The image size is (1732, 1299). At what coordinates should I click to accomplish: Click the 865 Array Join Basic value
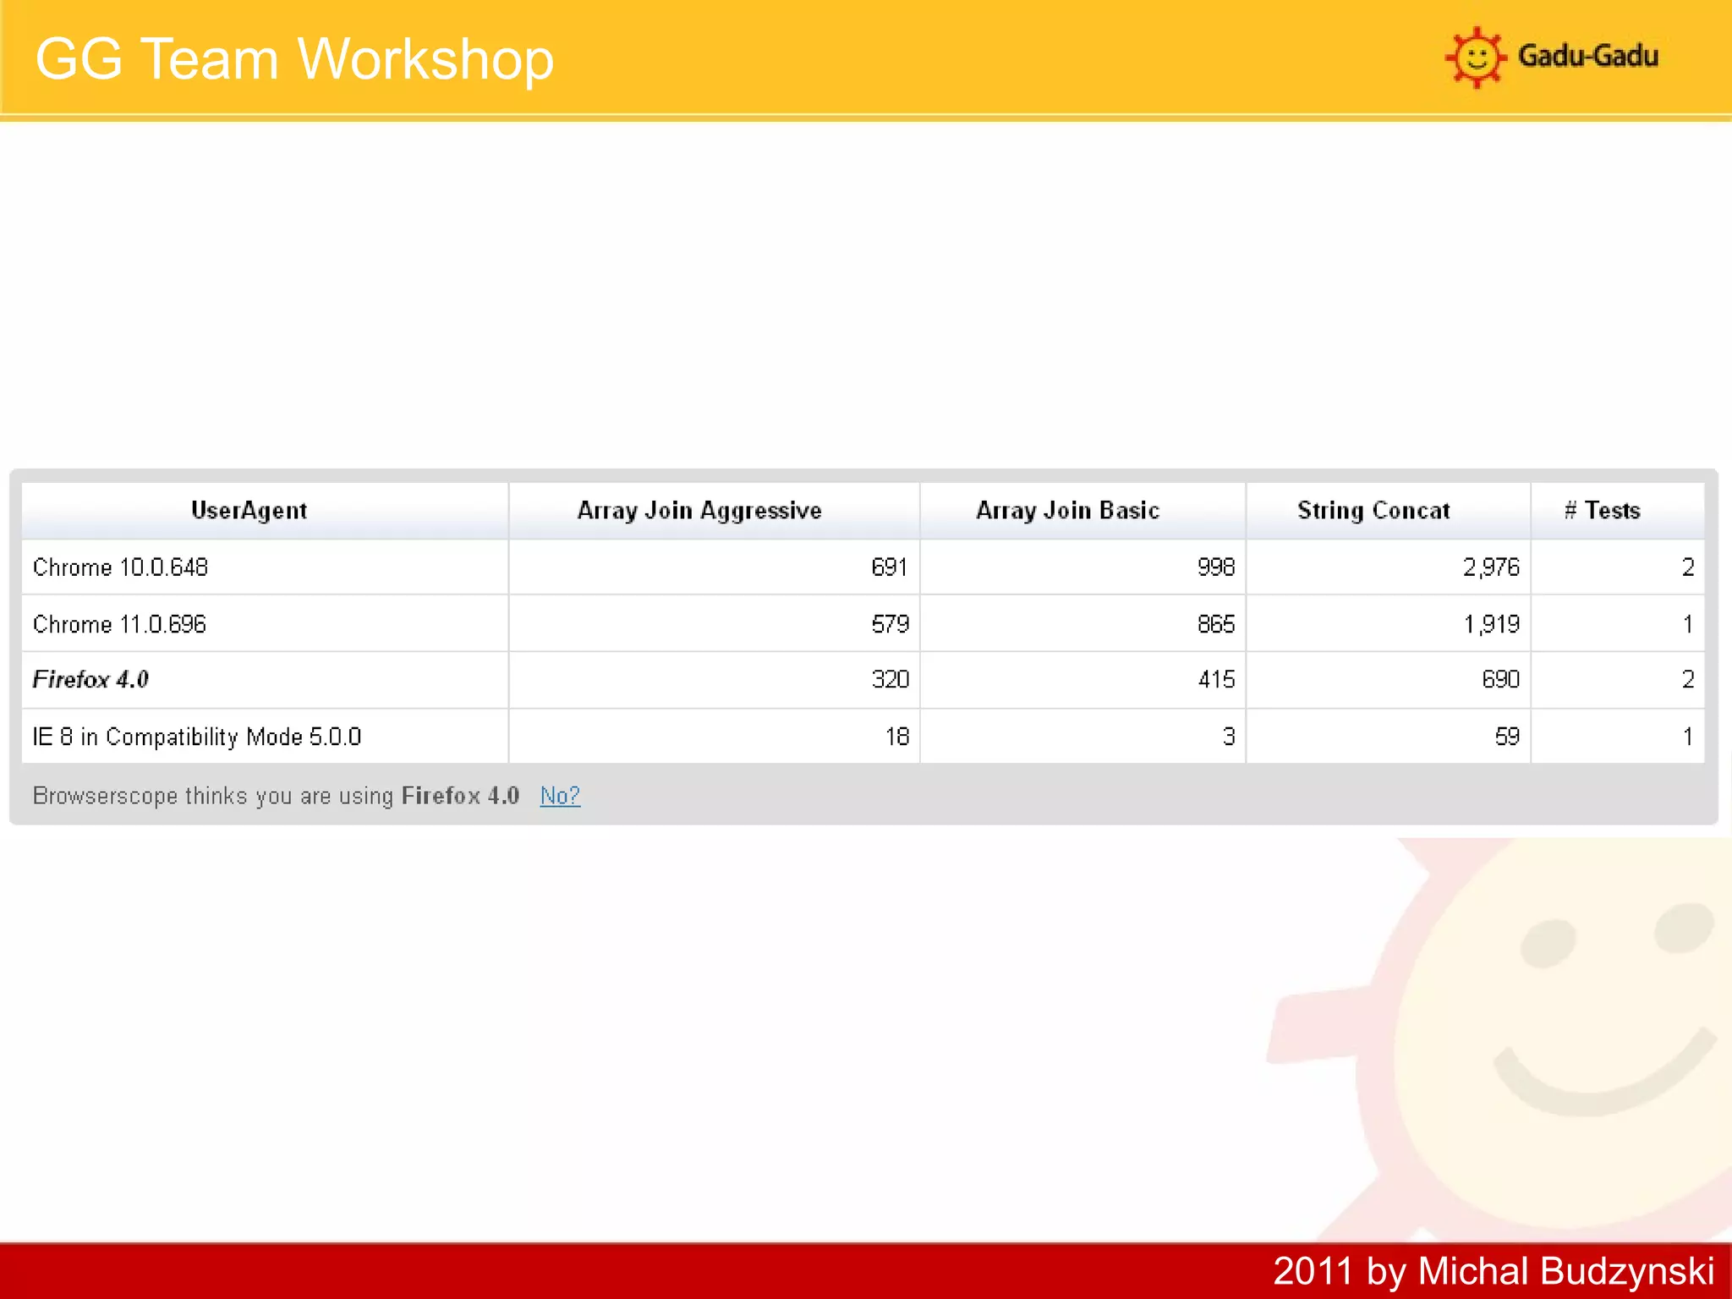click(x=1216, y=624)
